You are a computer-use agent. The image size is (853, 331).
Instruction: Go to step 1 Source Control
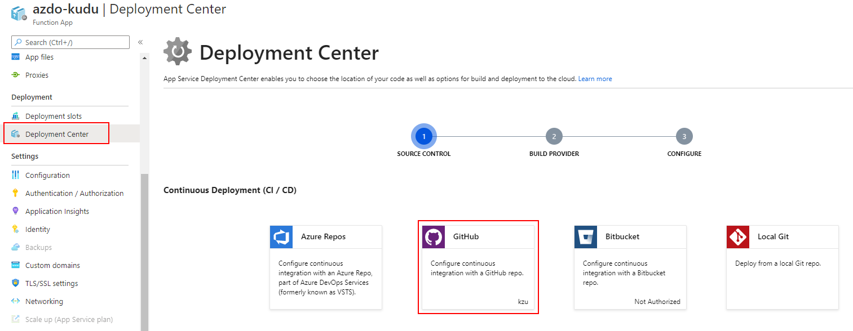point(423,136)
